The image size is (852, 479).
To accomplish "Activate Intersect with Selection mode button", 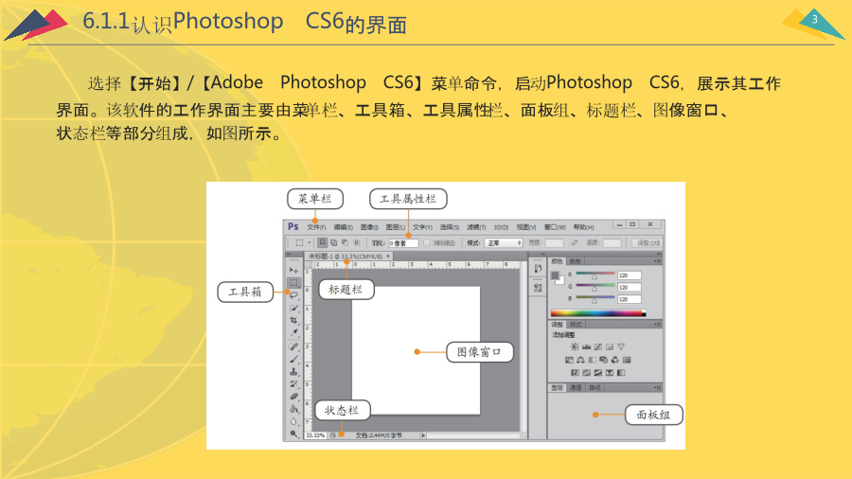I will coord(357,242).
